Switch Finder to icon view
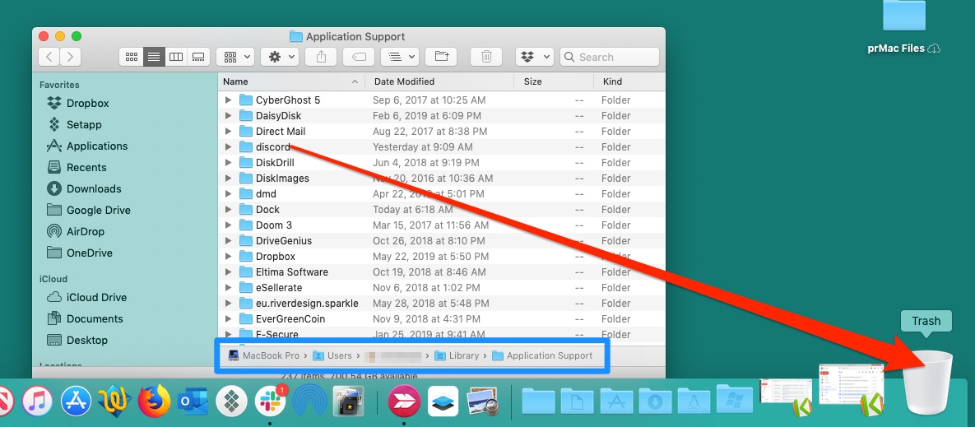 [131, 57]
